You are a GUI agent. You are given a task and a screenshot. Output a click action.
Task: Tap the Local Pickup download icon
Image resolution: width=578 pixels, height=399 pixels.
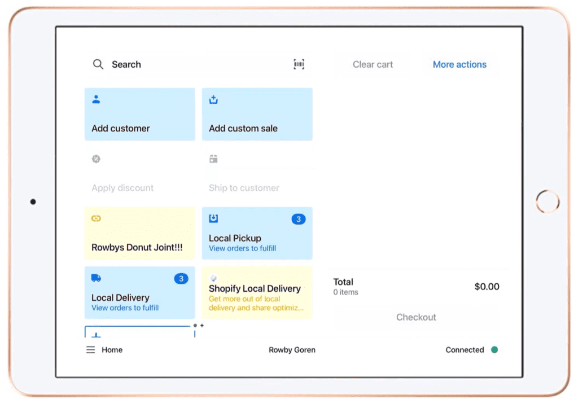(213, 218)
